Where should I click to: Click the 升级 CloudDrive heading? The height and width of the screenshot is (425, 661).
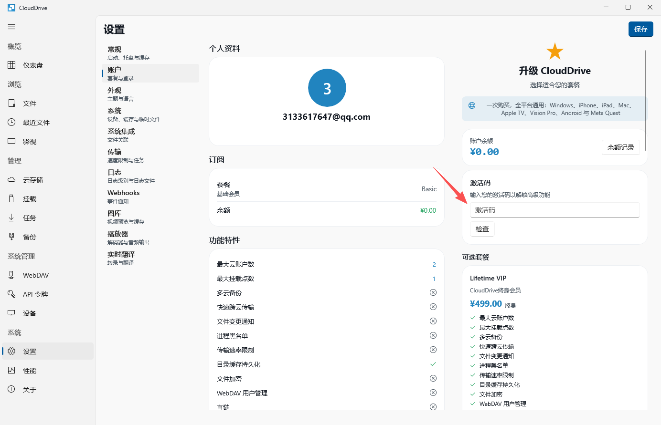(x=555, y=71)
